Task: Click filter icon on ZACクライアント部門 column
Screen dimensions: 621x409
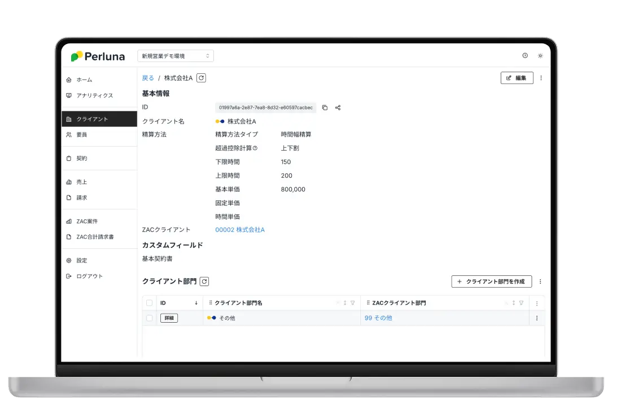Action: pos(521,303)
